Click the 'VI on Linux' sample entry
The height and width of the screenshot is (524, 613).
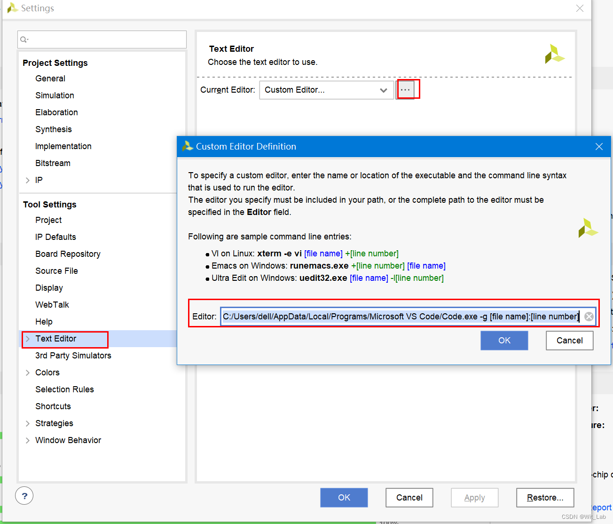point(305,254)
